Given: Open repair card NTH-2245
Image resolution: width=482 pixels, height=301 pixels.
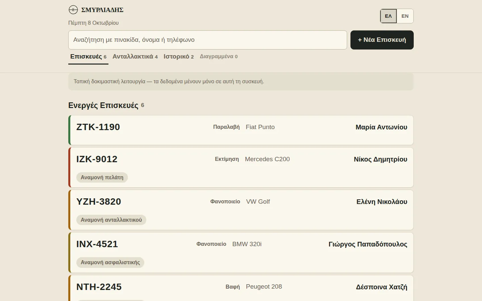Looking at the screenshot, I should (x=241, y=288).
